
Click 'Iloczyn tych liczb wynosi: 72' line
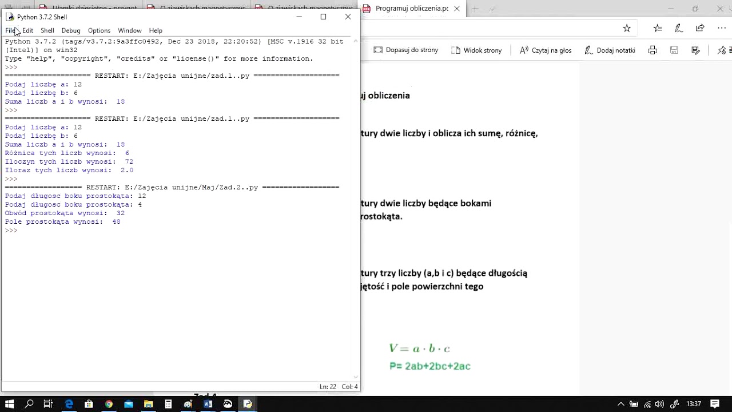[69, 161]
